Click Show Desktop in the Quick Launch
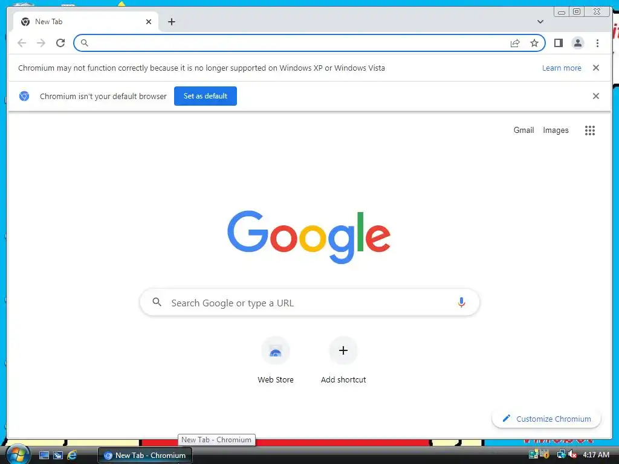Image resolution: width=619 pixels, height=464 pixels. tap(44, 456)
